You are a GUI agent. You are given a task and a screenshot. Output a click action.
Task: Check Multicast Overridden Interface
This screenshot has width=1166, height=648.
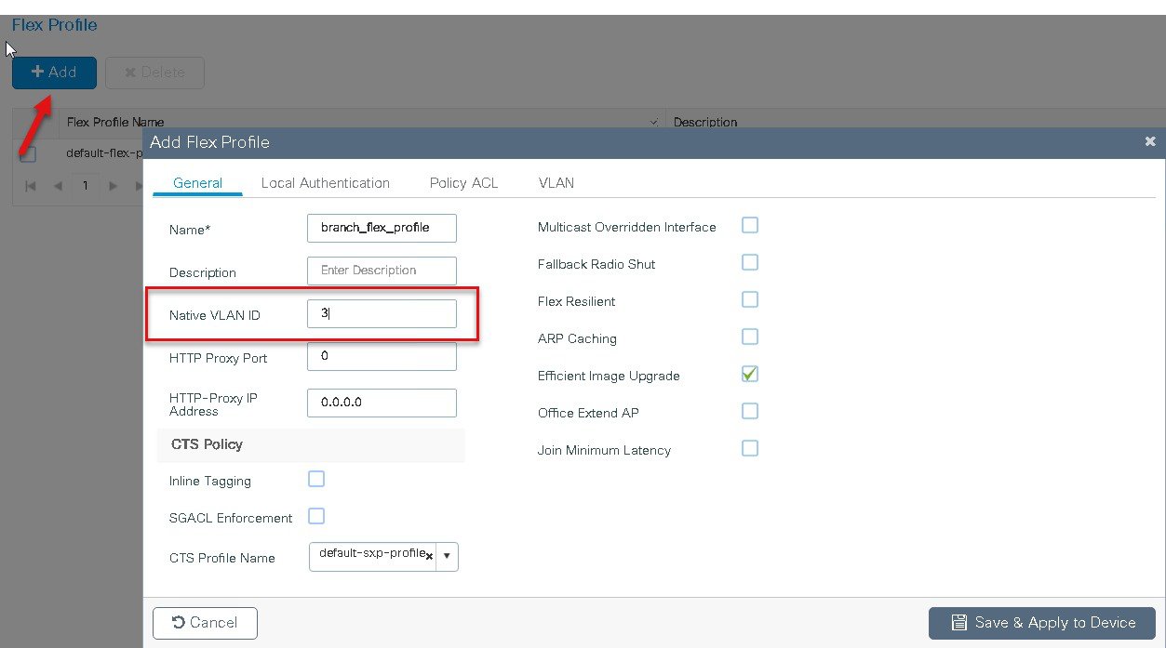750,225
